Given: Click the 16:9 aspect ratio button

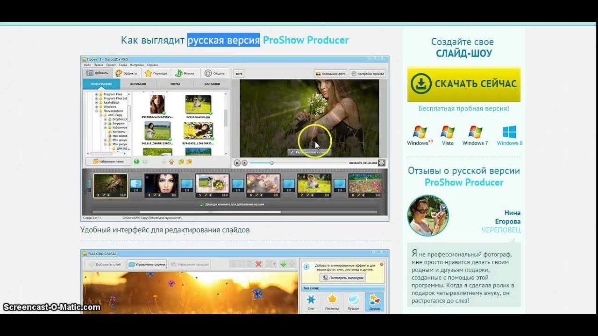Looking at the screenshot, I should tap(239, 74).
